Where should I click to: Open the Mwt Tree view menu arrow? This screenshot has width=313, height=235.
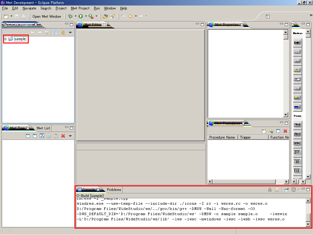[x=70, y=136]
